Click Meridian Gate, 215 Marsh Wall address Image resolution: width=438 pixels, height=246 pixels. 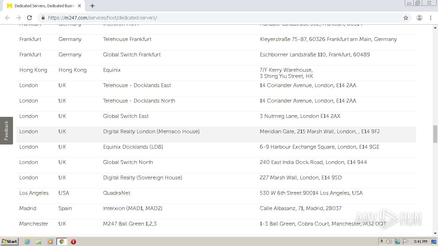(320, 132)
